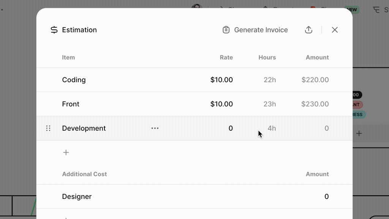The width and height of the screenshot is (389, 219).
Task: Click the Additional Cost section header
Action: point(84,174)
